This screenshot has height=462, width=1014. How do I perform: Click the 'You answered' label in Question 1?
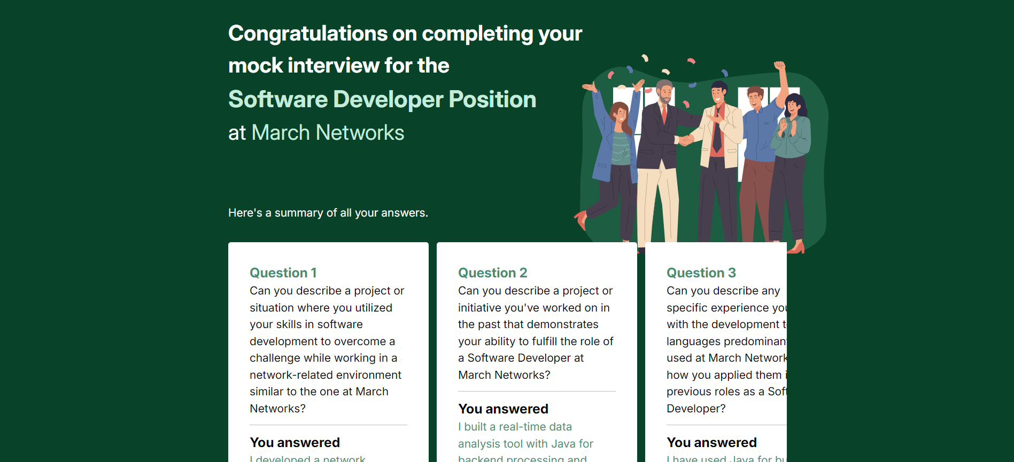[295, 442]
